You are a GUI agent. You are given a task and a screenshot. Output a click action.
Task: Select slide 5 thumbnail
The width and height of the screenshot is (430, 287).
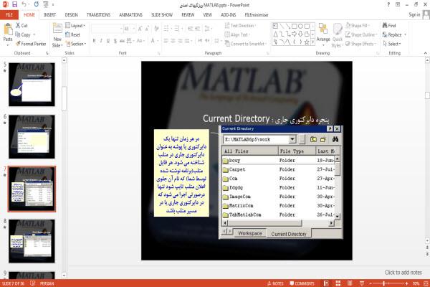pos(32,85)
